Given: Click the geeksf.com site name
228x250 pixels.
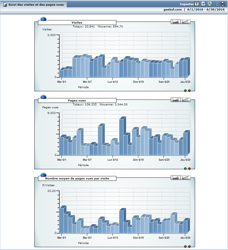Looking at the screenshot, I should click(173, 10).
